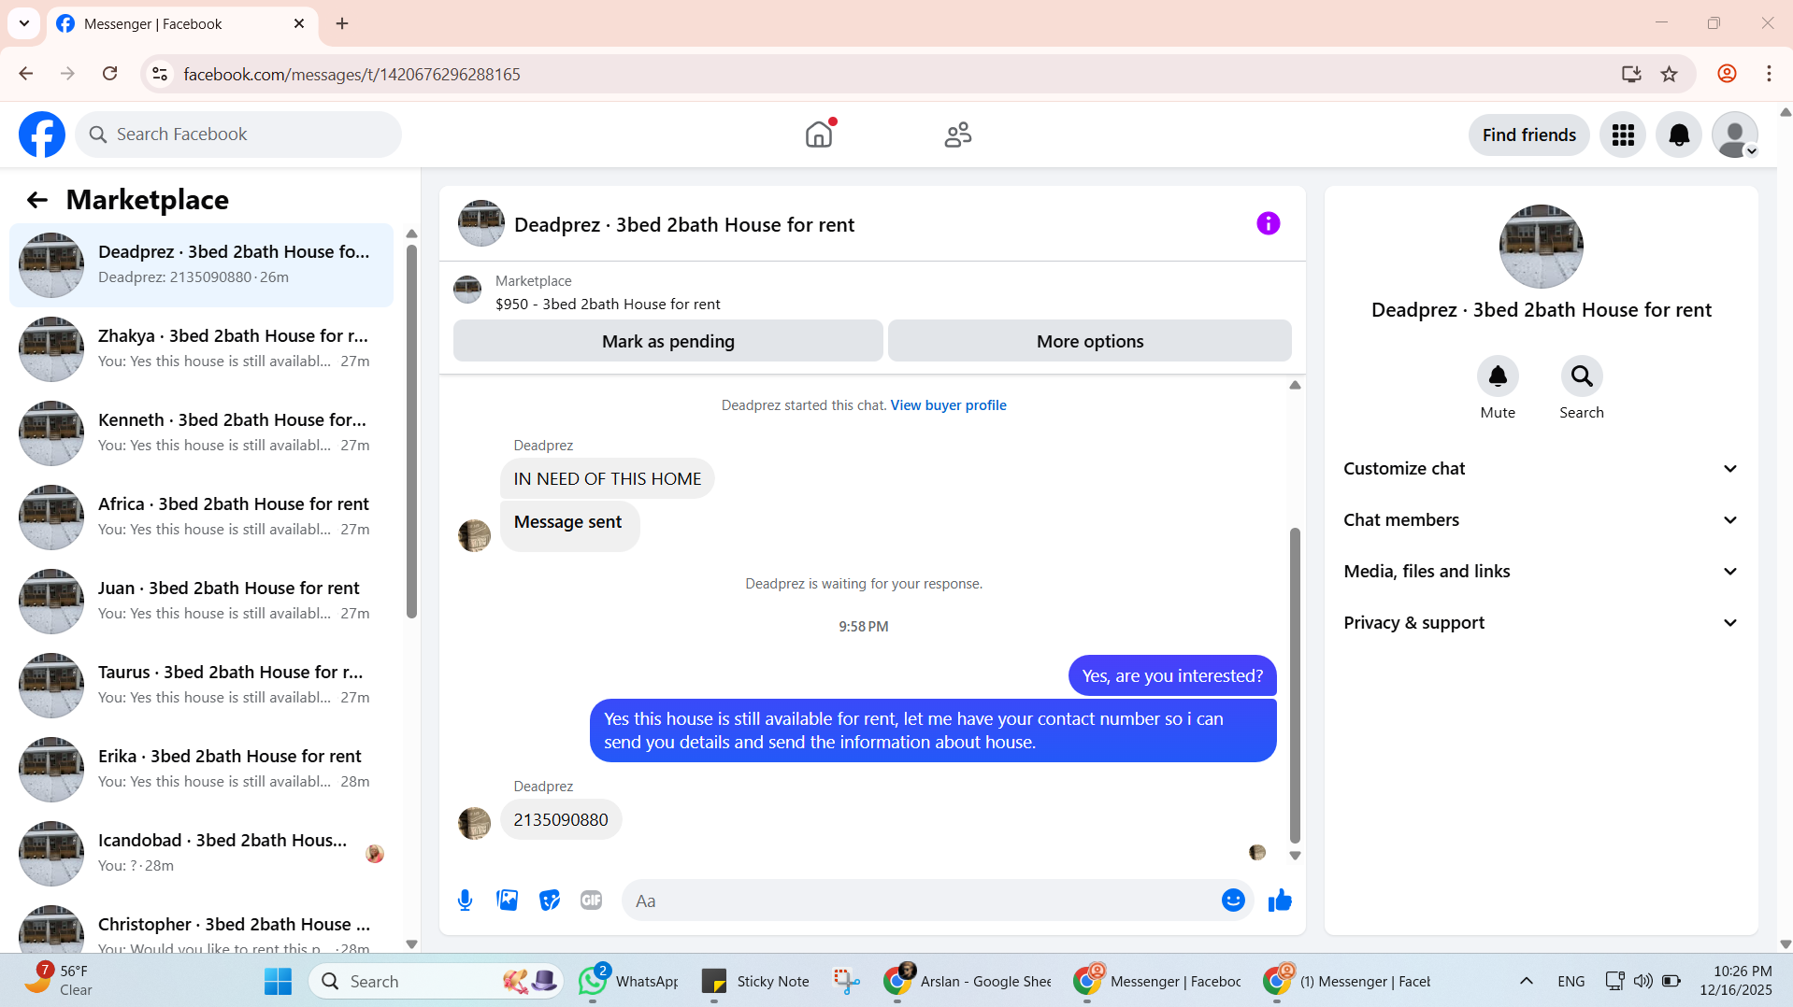Open View buyer profile link

948,405
